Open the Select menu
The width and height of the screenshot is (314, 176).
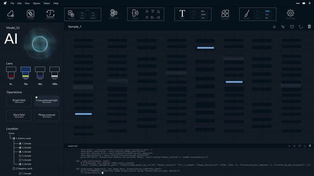point(47,3)
